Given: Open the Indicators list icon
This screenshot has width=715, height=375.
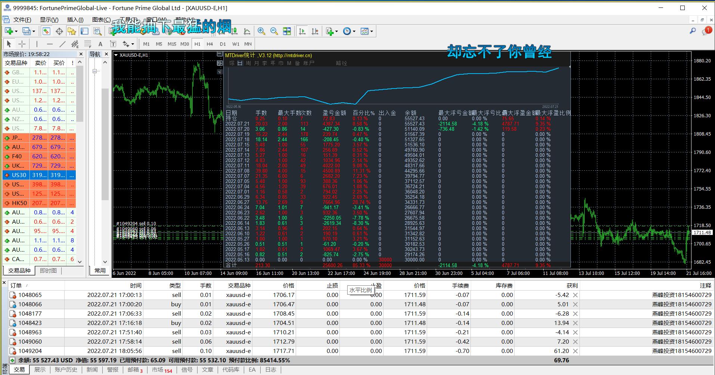Looking at the screenshot, I should tap(330, 31).
